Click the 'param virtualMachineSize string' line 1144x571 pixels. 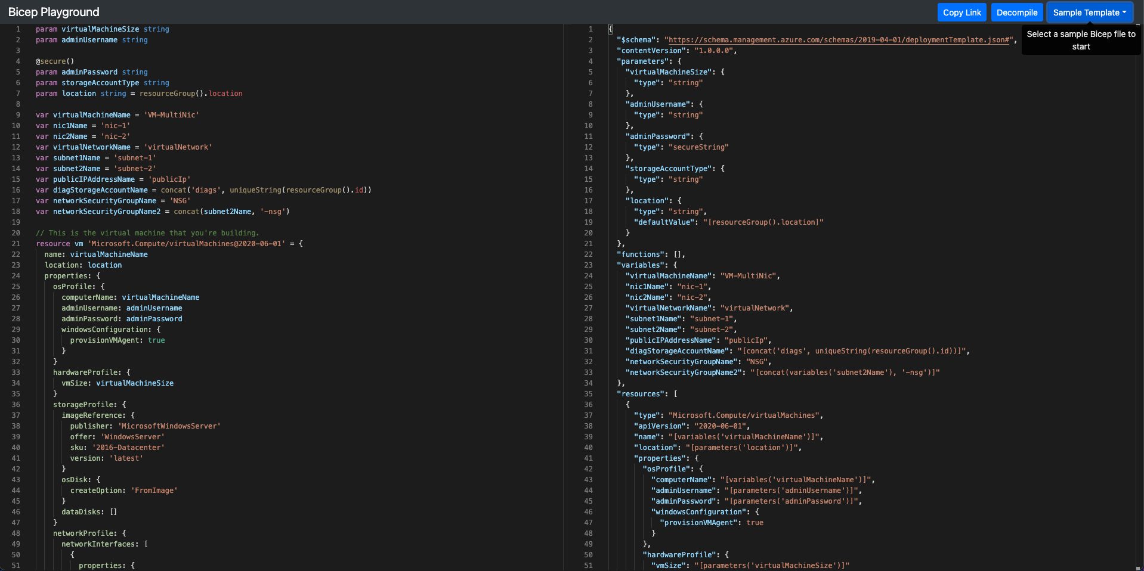pyautogui.click(x=102, y=29)
